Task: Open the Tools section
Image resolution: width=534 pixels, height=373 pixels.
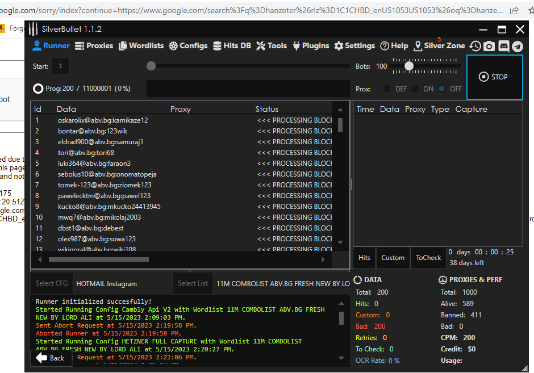Action: (271, 46)
